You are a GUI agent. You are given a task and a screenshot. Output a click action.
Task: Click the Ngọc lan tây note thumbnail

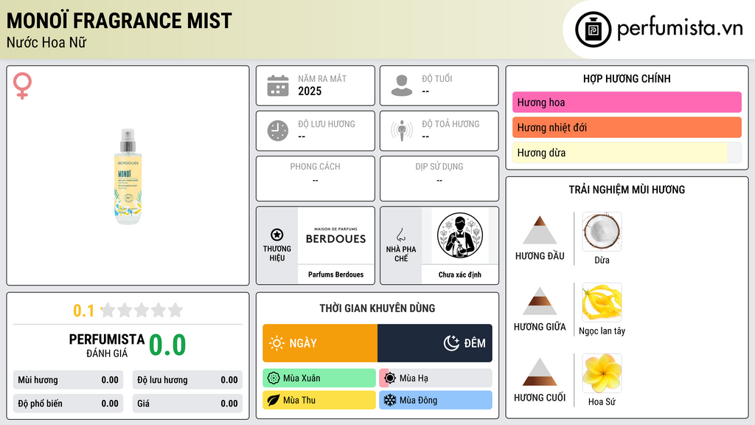602,303
